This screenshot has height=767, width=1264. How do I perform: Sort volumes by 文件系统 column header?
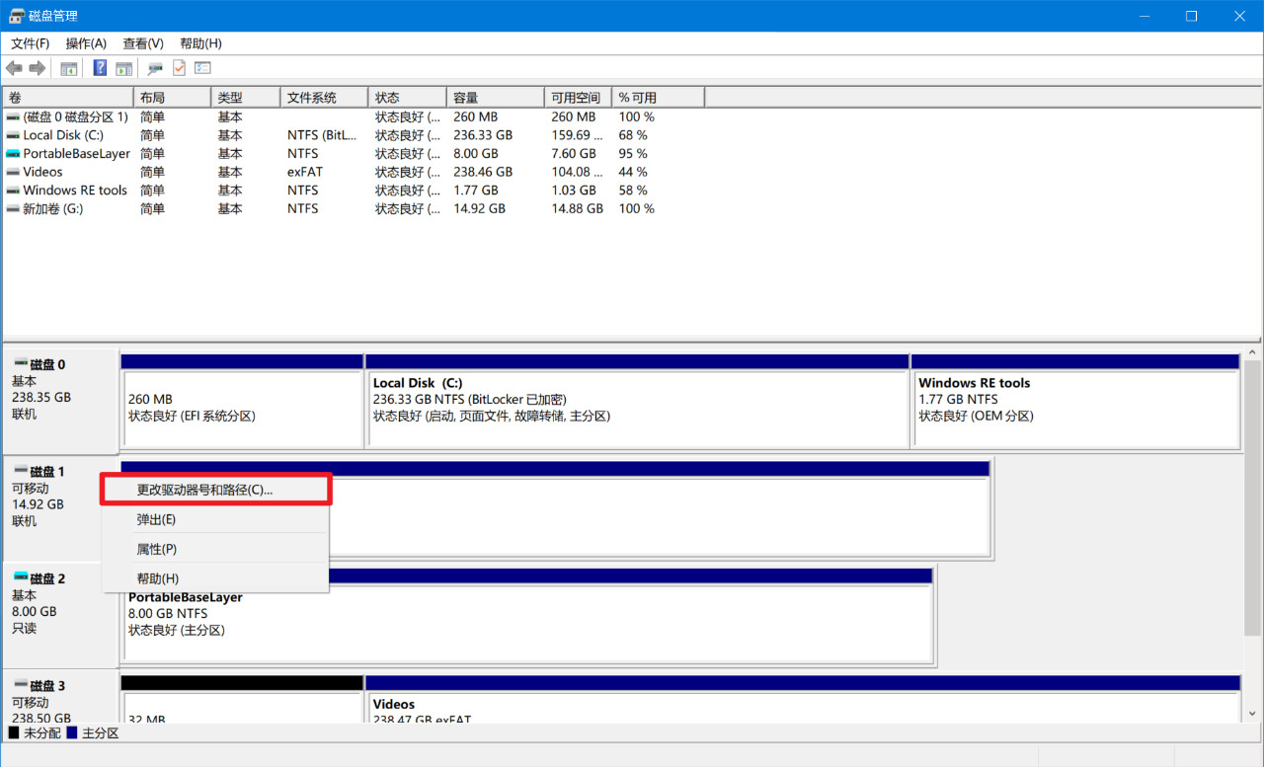click(312, 98)
